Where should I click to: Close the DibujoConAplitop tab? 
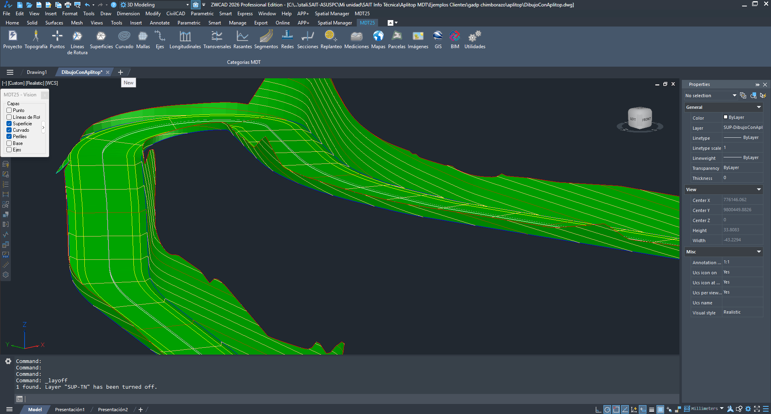pyautogui.click(x=107, y=72)
